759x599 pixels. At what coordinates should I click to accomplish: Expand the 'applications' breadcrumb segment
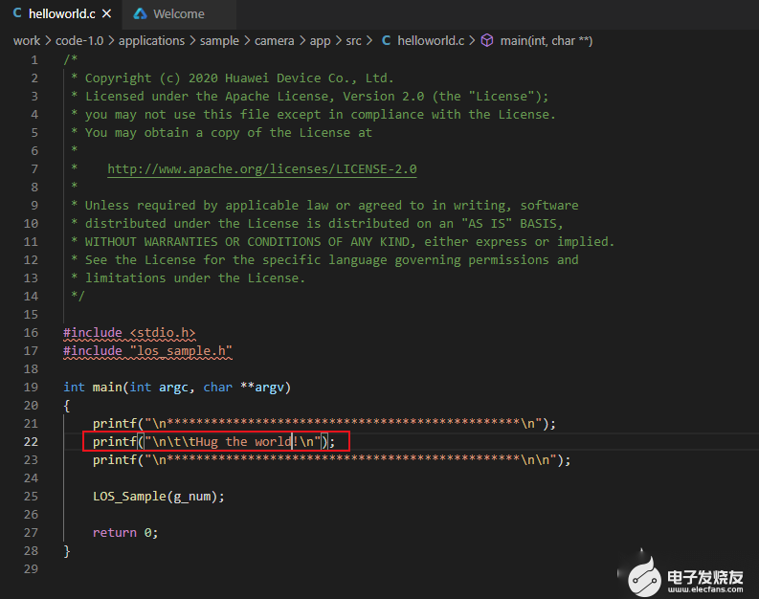click(x=152, y=40)
